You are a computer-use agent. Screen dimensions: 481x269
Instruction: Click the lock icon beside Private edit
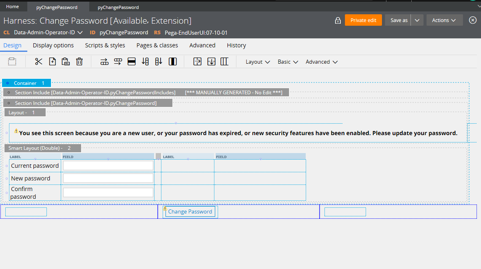coord(338,20)
